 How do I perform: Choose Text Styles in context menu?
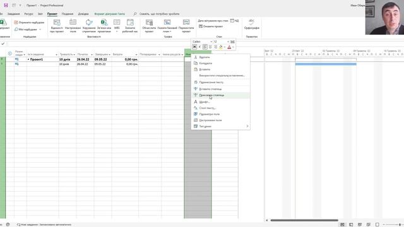220,108
